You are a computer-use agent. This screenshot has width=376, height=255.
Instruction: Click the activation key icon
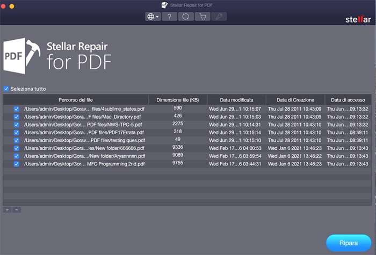[x=219, y=17]
